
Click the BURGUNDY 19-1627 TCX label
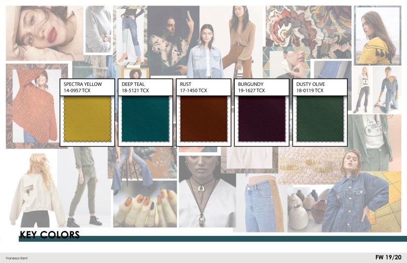pos(251,87)
